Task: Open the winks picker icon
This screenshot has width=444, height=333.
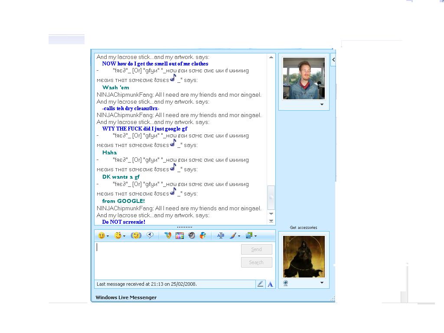Action: tap(118, 235)
